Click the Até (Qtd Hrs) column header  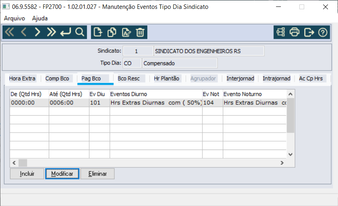[69, 94]
